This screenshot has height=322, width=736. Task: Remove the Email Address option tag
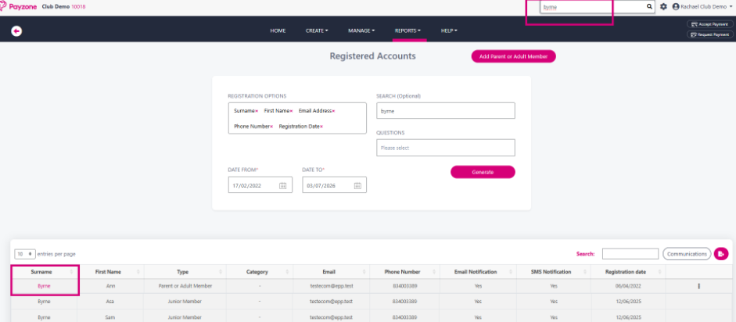pos(333,111)
